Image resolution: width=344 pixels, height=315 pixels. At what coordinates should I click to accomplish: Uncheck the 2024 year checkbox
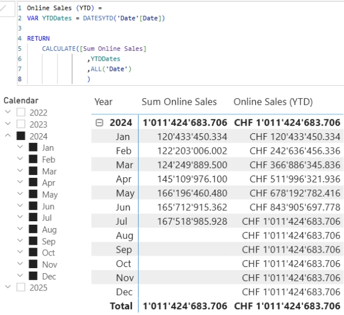[x=21, y=136]
